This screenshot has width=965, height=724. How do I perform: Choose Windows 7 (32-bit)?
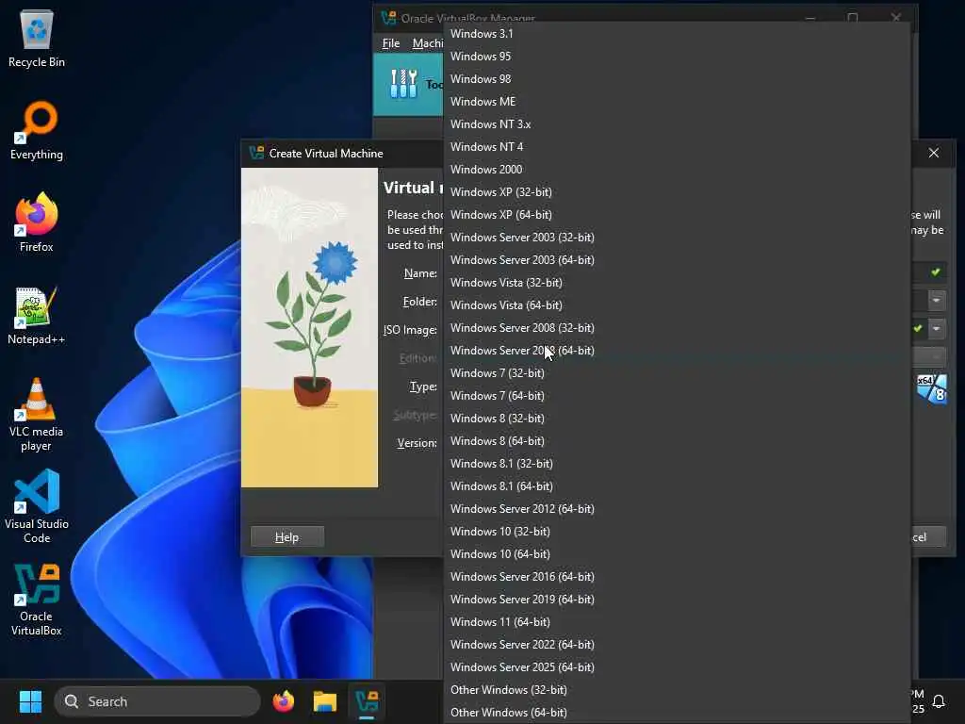pos(677,373)
